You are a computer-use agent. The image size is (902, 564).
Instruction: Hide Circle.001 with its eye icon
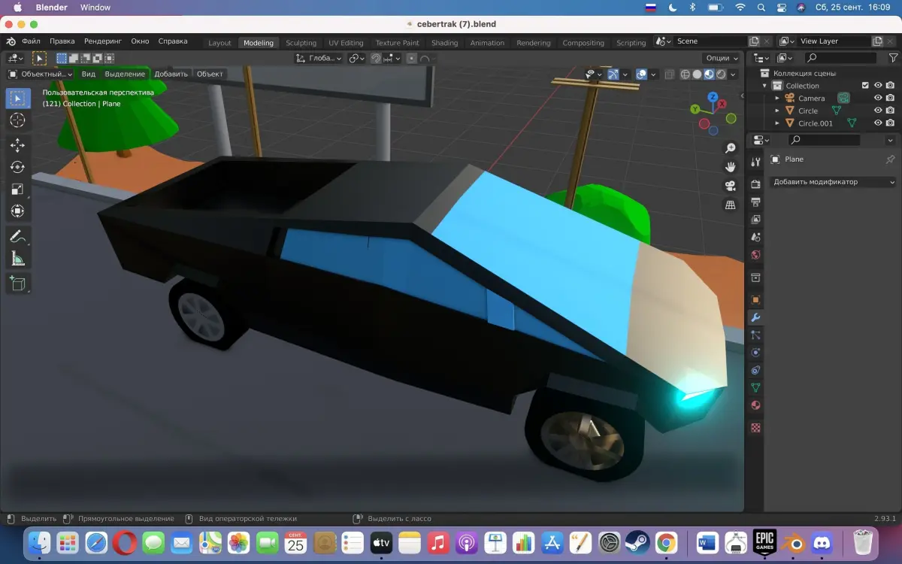pyautogui.click(x=878, y=123)
